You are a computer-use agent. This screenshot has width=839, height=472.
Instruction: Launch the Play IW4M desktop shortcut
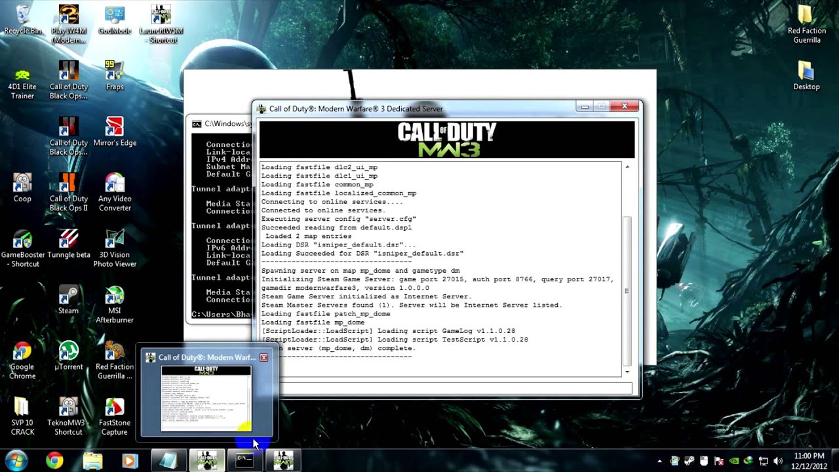point(69,24)
